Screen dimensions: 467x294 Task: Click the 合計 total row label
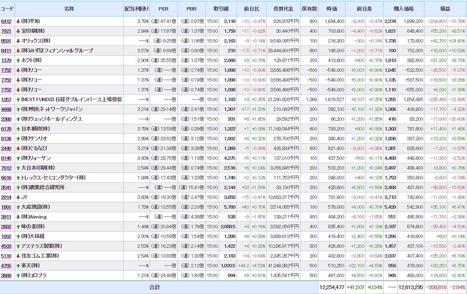[x=155, y=287]
